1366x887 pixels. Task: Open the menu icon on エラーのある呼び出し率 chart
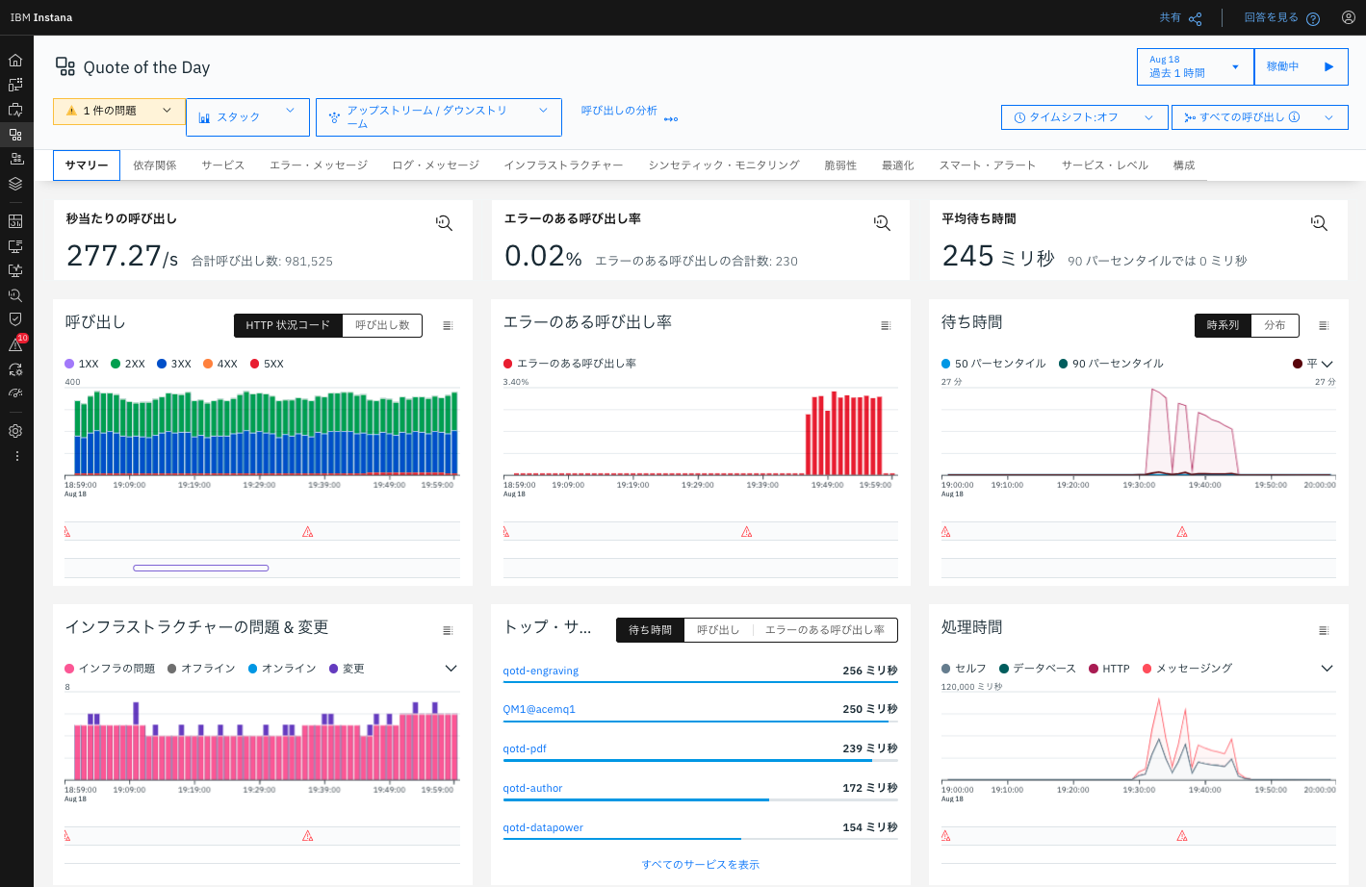[886, 326]
